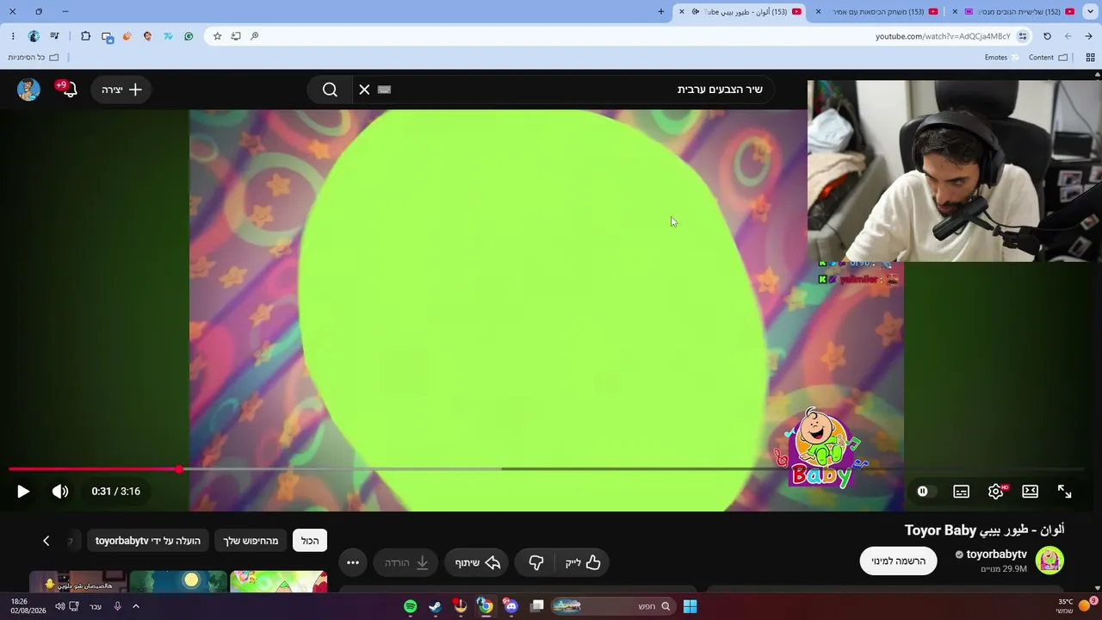Dislike the video with thumbs-down
The image size is (1102, 620).
536,562
